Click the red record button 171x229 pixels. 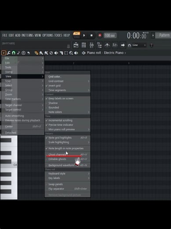[100, 35]
